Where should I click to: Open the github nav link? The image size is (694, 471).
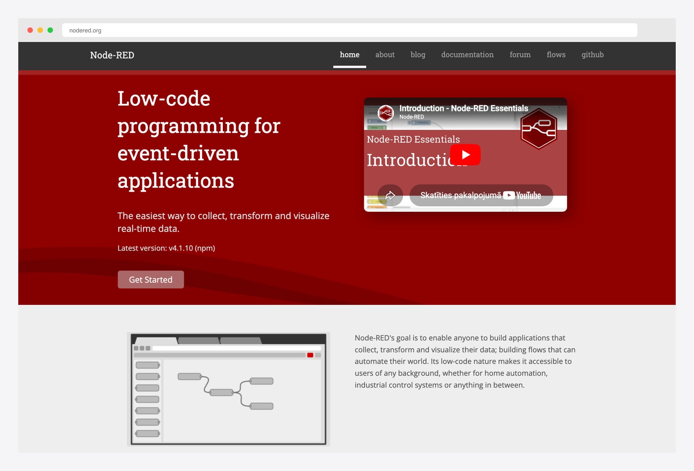click(593, 55)
